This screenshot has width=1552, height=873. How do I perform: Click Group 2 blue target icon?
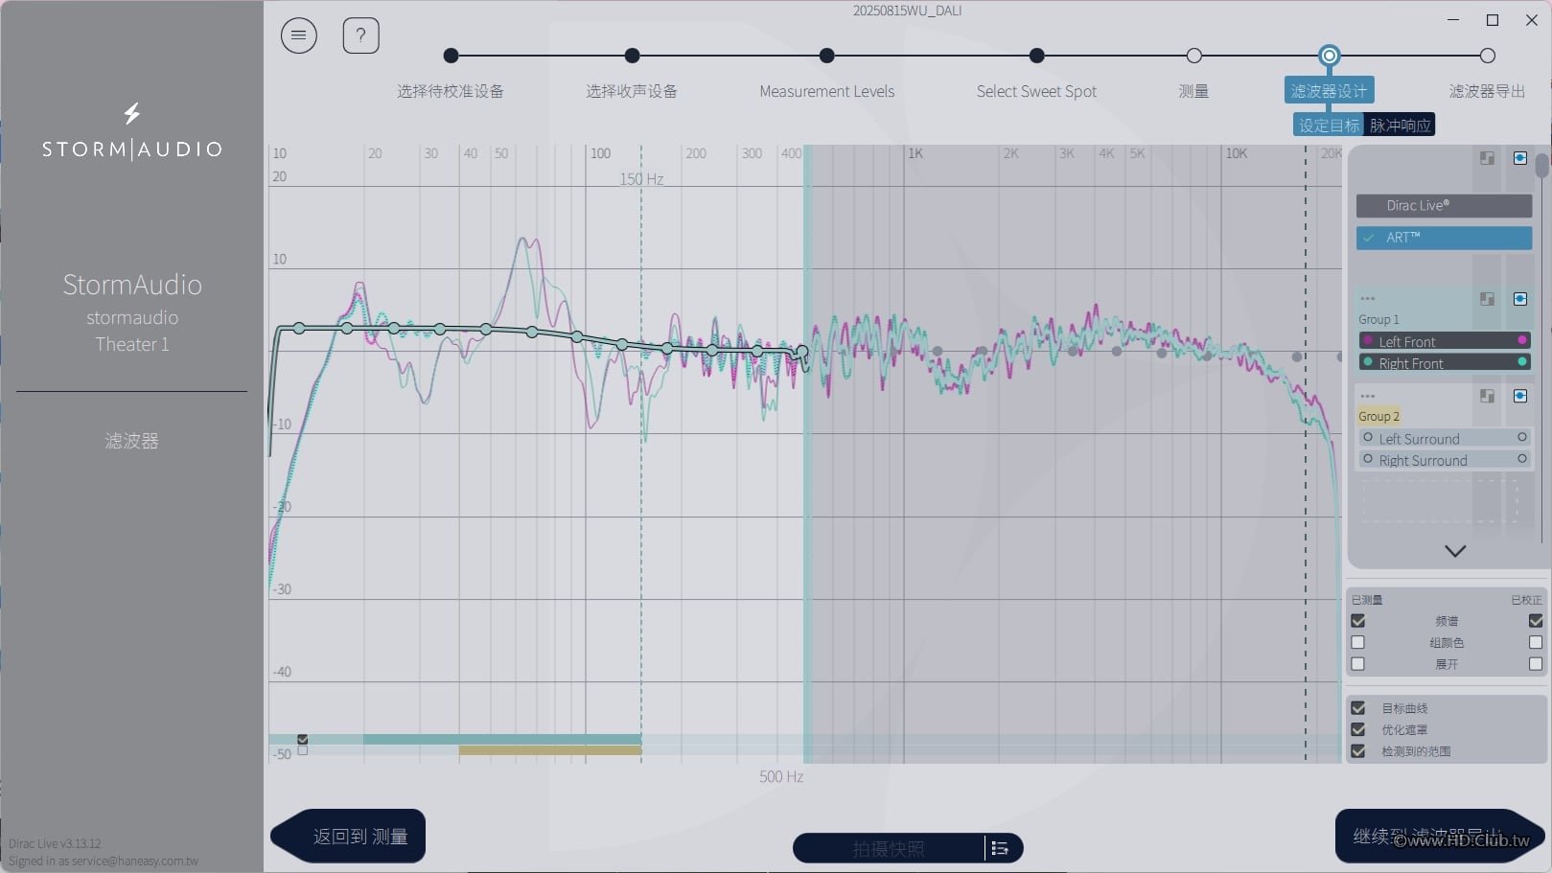[x=1520, y=396]
